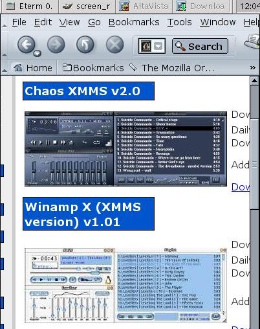The height and width of the screenshot is (329, 260).
Task: Switch to AltaVista taskbar item
Action: coord(144,6)
